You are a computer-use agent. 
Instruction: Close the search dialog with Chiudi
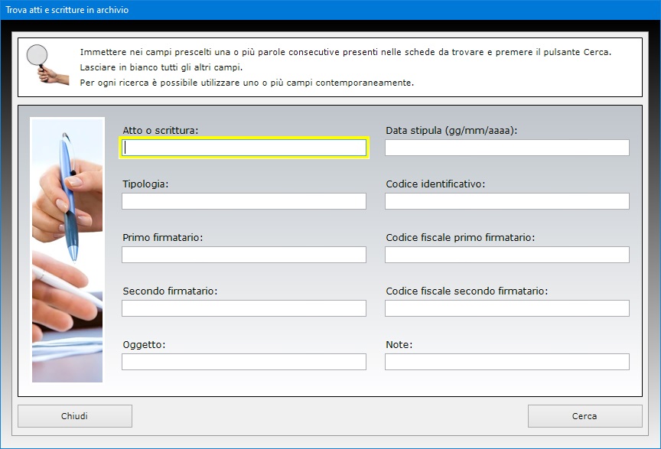(75, 416)
